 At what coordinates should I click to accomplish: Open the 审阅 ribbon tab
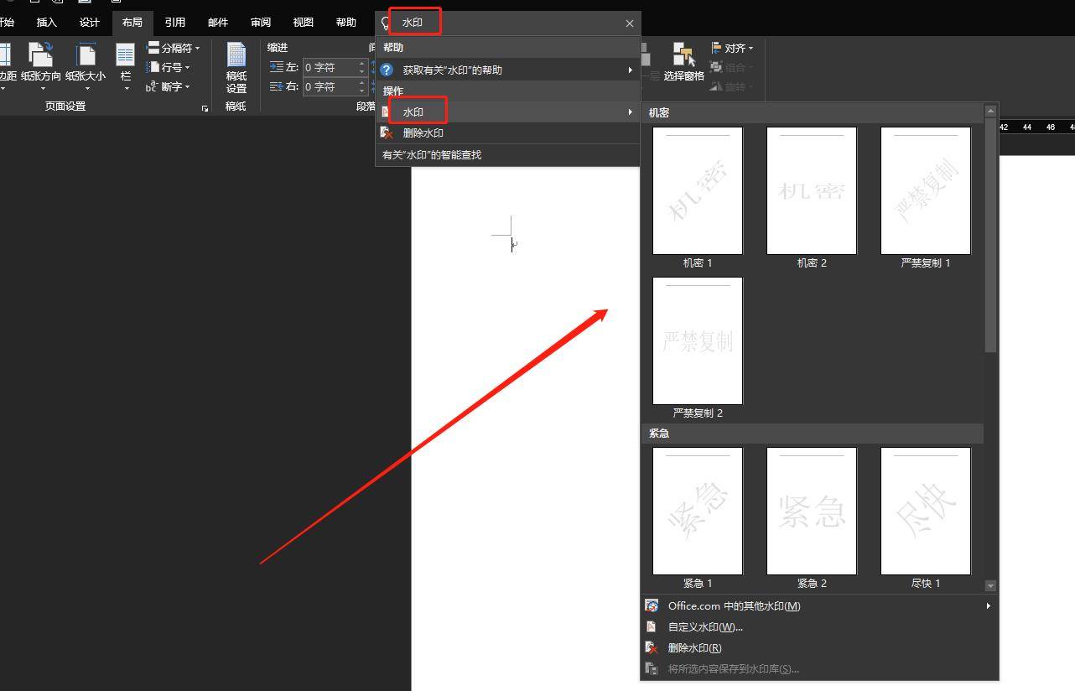(261, 23)
